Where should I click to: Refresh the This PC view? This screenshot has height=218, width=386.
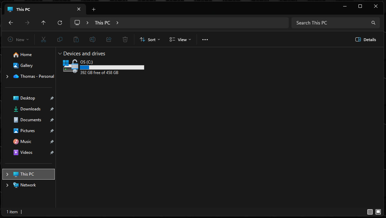(60, 23)
